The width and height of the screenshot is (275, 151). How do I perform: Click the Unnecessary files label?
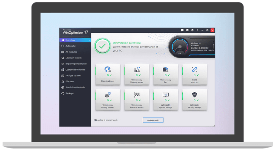[166, 81]
